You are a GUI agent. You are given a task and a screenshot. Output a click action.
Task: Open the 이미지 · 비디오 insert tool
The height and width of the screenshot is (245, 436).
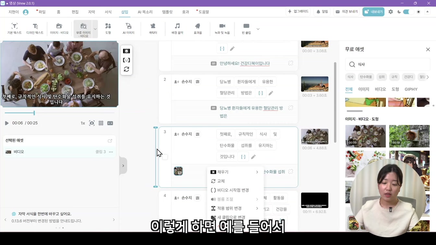59,29
